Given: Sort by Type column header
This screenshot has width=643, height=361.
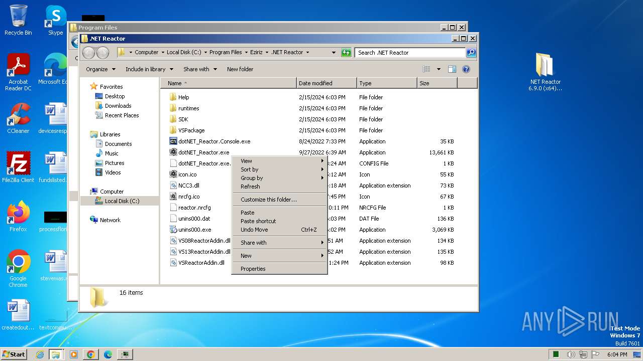Looking at the screenshot, I should tap(387, 83).
